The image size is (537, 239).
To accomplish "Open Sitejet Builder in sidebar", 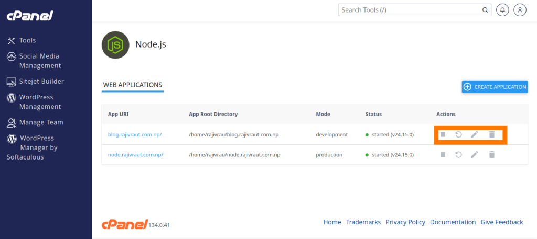I will 35,82.
